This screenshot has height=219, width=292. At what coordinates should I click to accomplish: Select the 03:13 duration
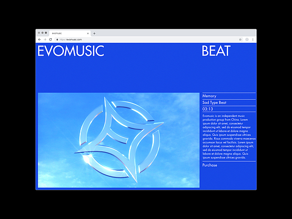tap(208, 109)
